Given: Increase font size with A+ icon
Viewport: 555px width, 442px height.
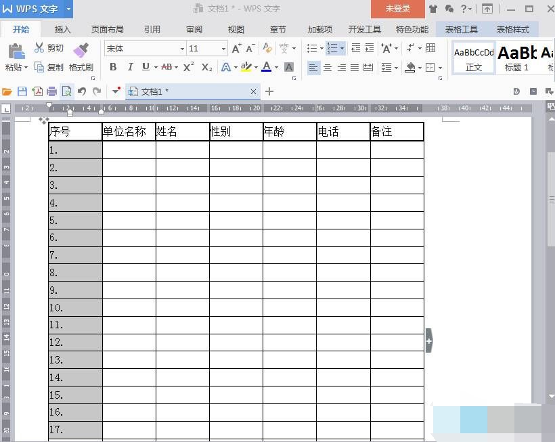Looking at the screenshot, I should [236, 49].
